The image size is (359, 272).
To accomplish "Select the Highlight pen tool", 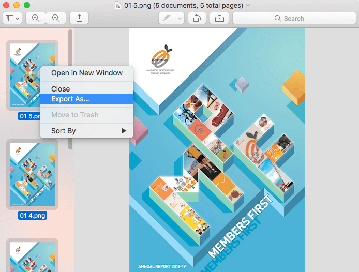I will coord(167,18).
